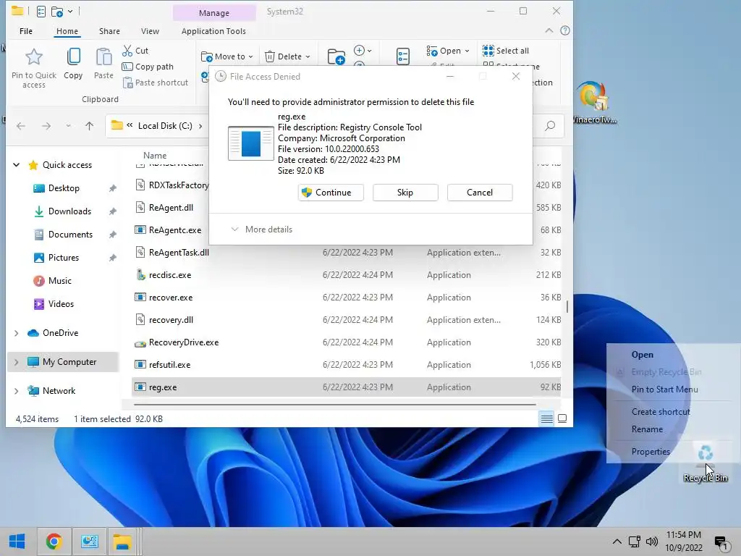The width and height of the screenshot is (741, 556).
Task: Choose Open in Recycle Bin menu
Action: coord(643,355)
